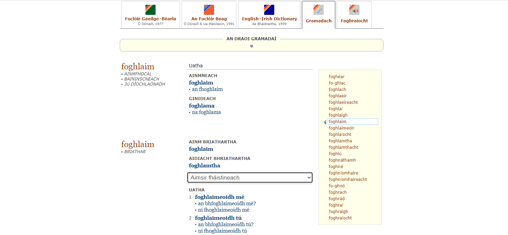Select the fo-ghnó entry in sidebar

tap(337, 186)
